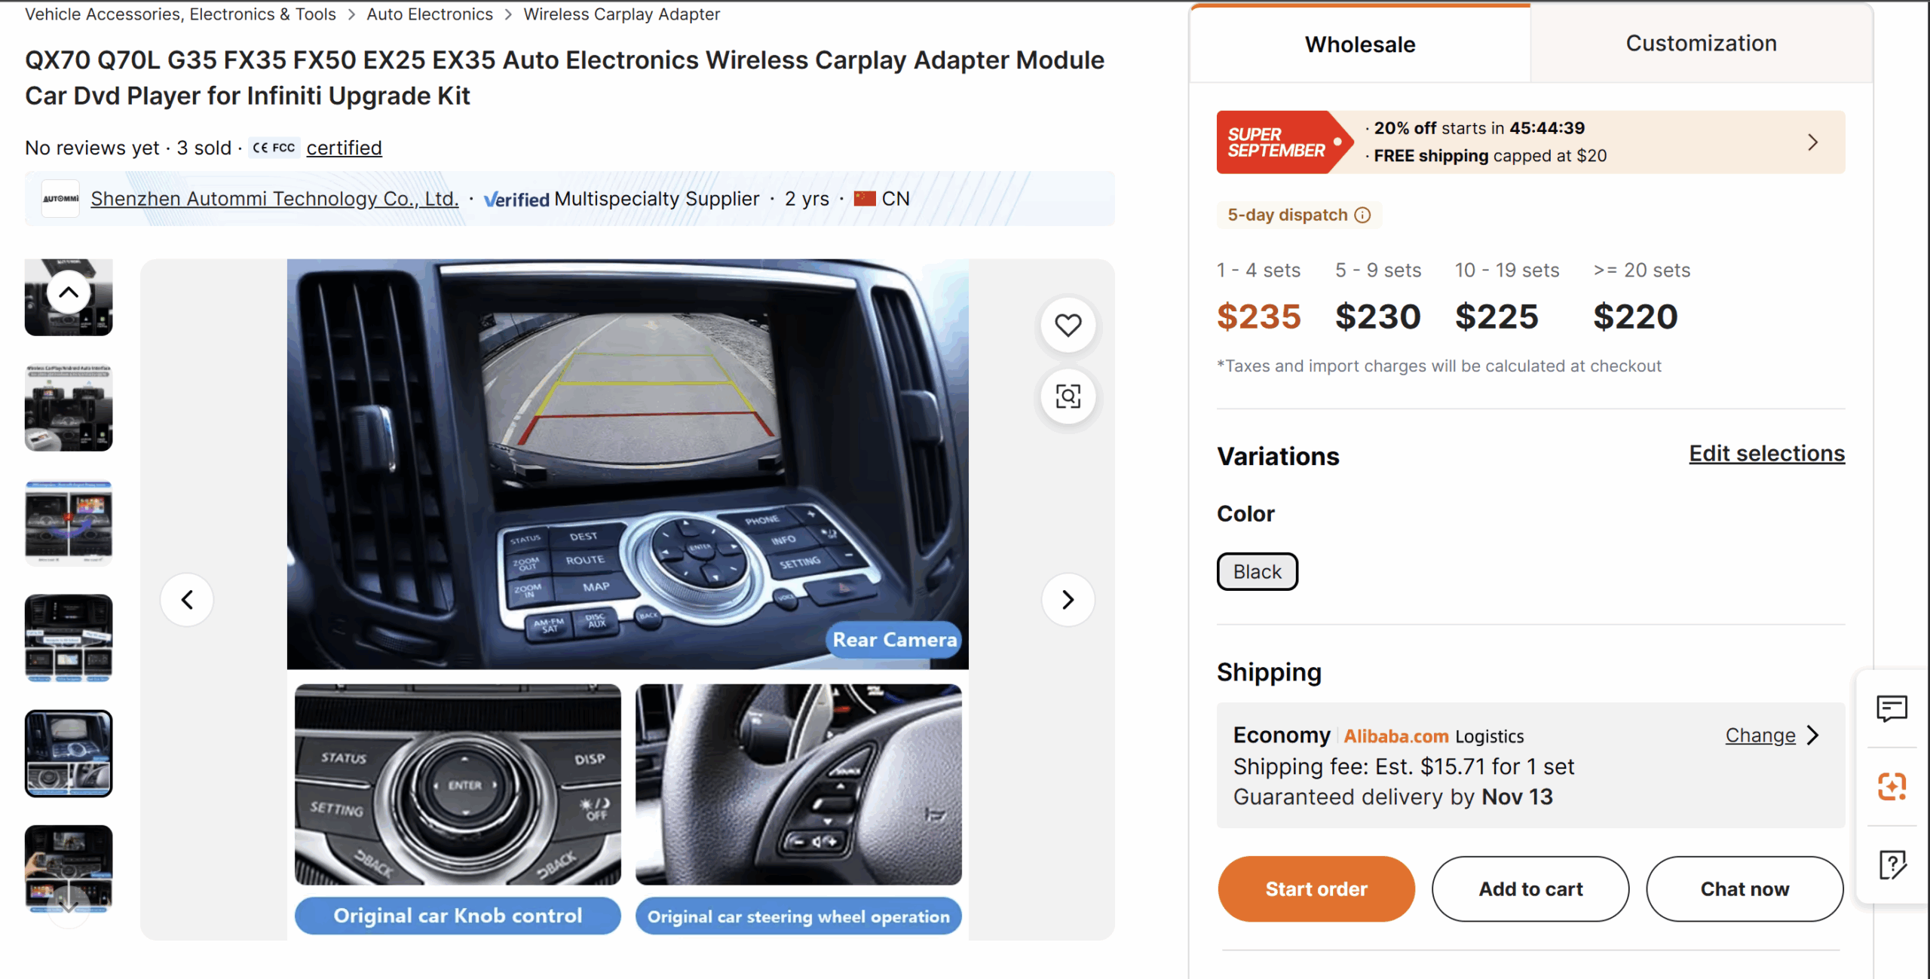The height and width of the screenshot is (979, 1930).
Task: Show previous product image arrow
Action: [x=187, y=600]
